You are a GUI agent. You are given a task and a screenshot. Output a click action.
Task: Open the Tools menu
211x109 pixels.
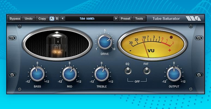coord(139,18)
